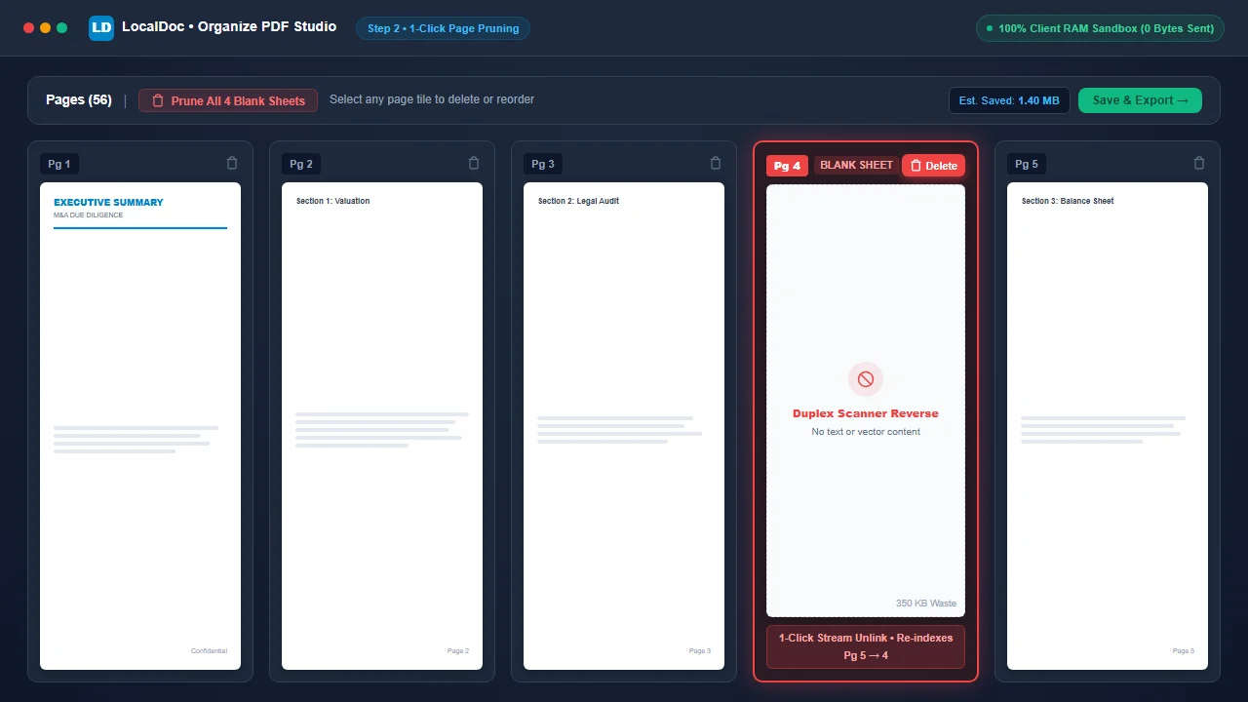Click the Est. Saved 1.40 MB badge

[x=1009, y=100]
